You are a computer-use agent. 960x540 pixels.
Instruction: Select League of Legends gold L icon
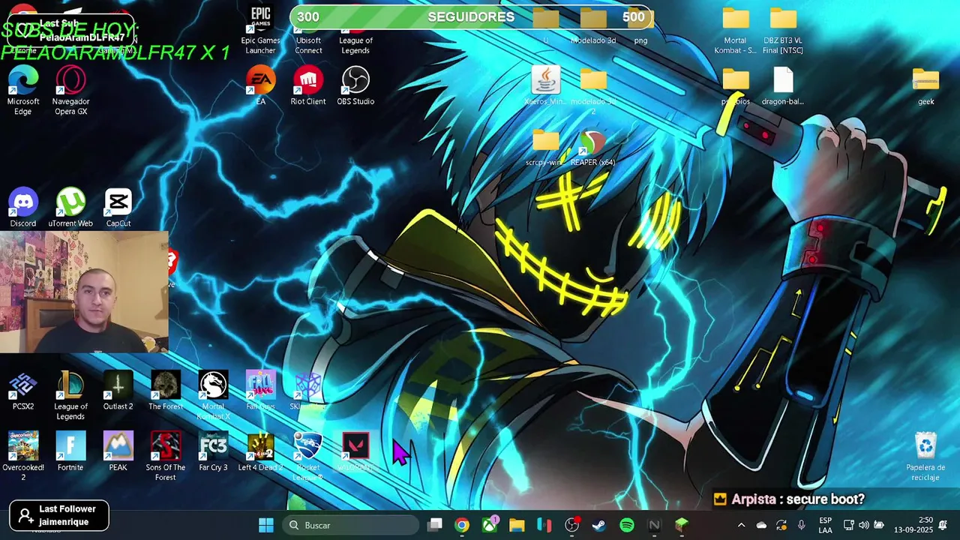(70, 396)
